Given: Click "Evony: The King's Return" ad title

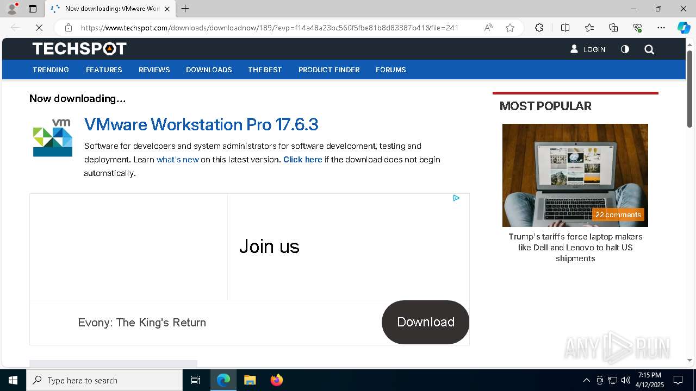Looking at the screenshot, I should [142, 323].
